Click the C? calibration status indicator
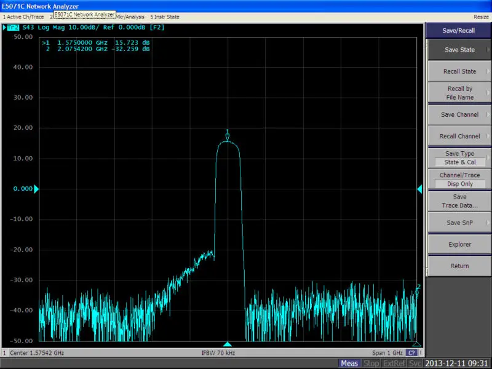This screenshot has height=369, width=492. point(411,353)
